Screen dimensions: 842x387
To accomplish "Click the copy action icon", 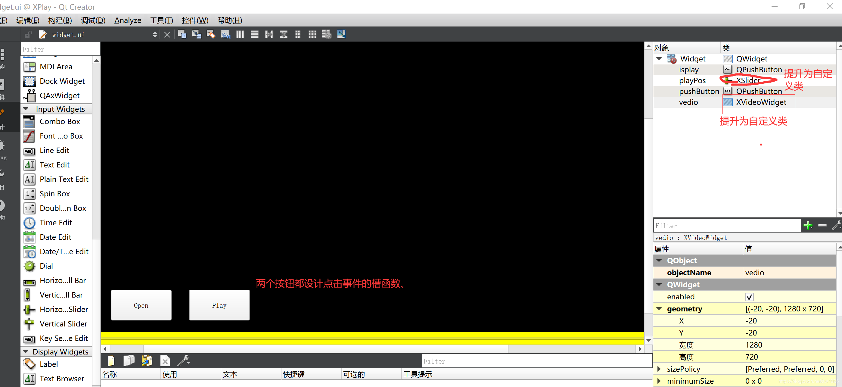I will pos(129,360).
